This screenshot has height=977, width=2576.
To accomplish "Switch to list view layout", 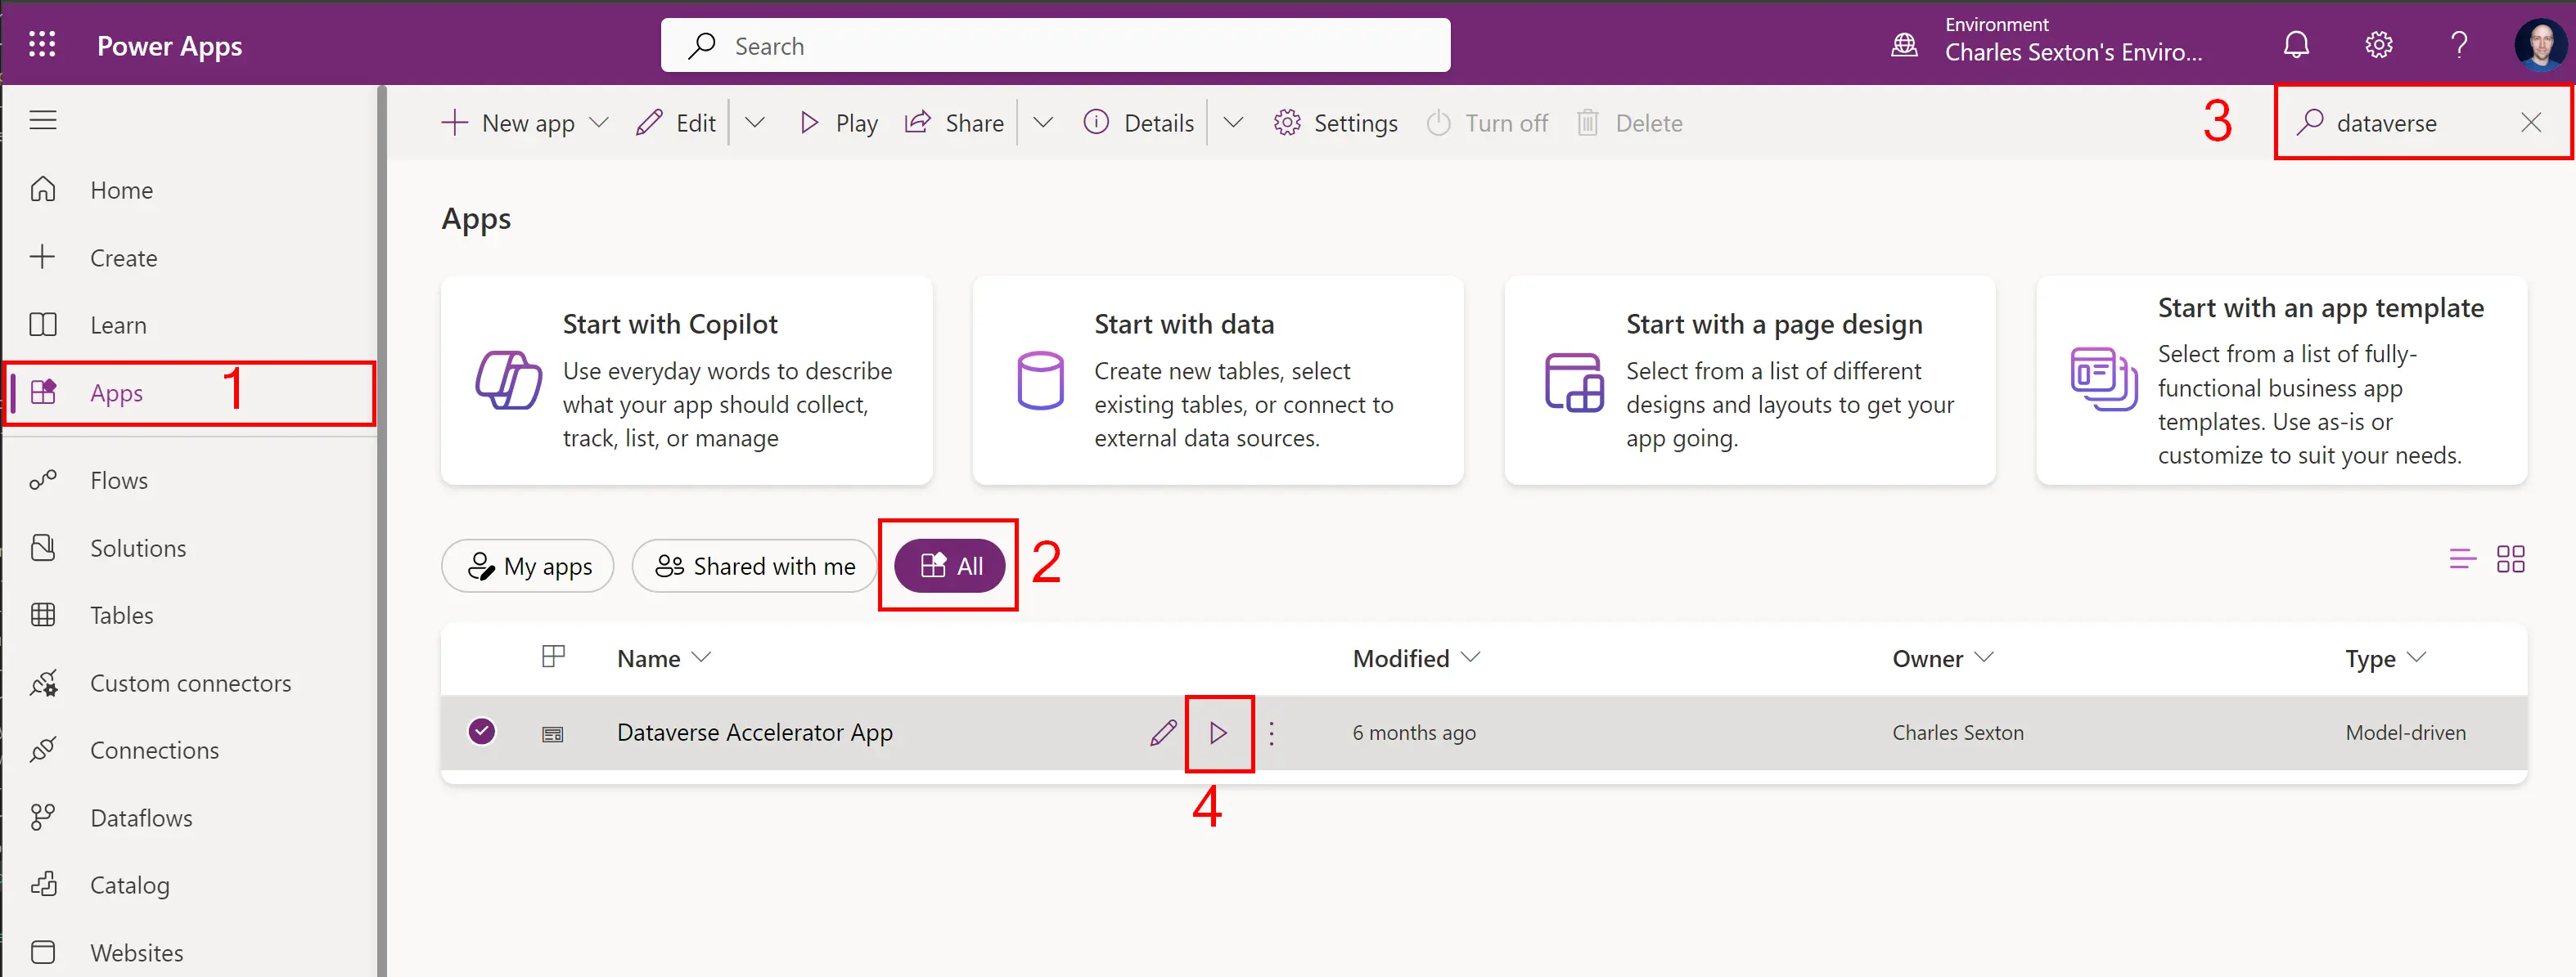I will (x=2462, y=559).
